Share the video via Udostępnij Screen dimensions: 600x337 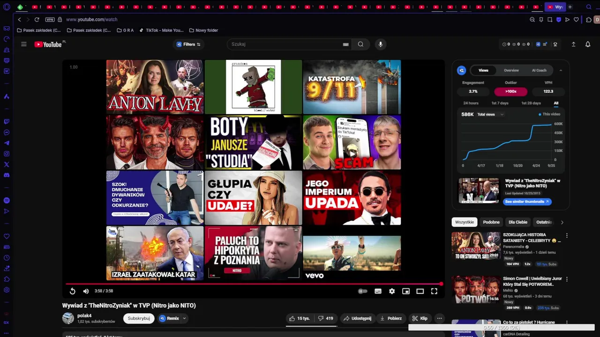(x=357, y=318)
